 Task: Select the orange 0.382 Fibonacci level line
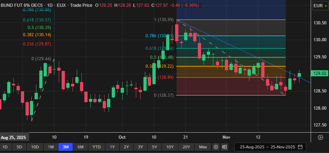[216, 66]
